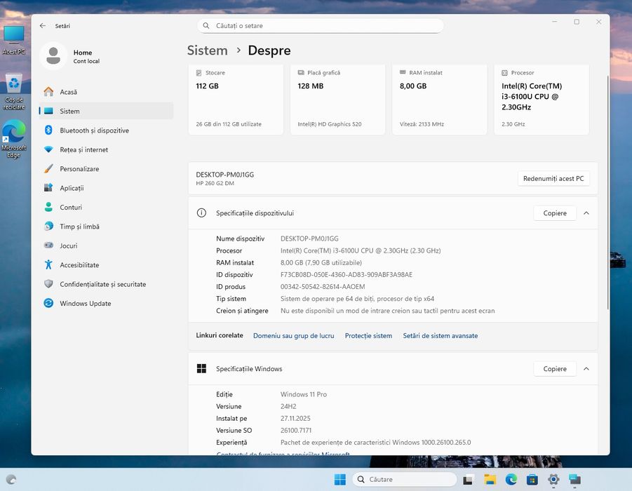632x491 pixels.
Task: Click the Home Cont local account label
Action: 86,56
